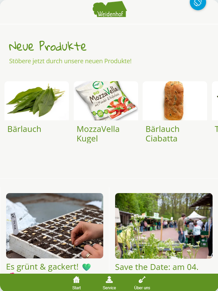View the outdoor market event photo
Viewport: 218px width, 291px height.
tap(164, 226)
